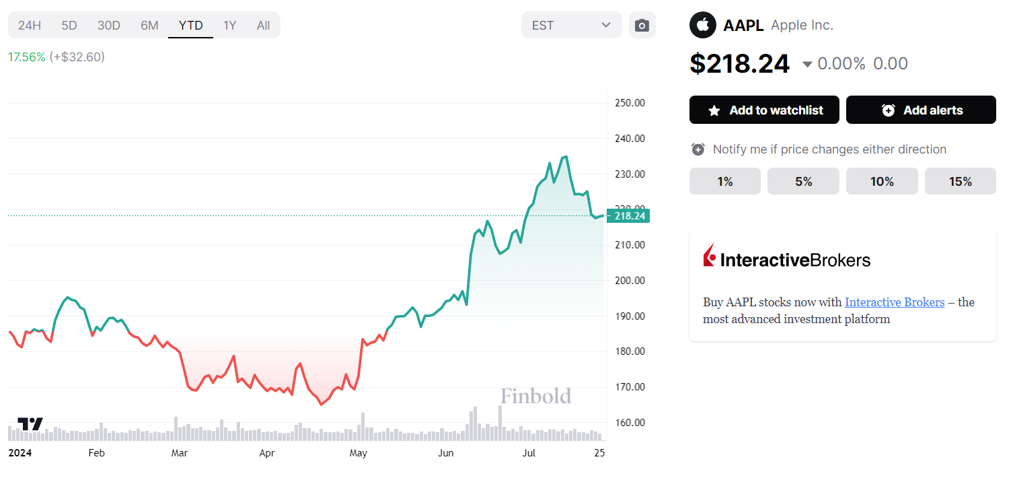Click the Finbold watermark on chart
1013x482 pixels.
click(x=535, y=396)
